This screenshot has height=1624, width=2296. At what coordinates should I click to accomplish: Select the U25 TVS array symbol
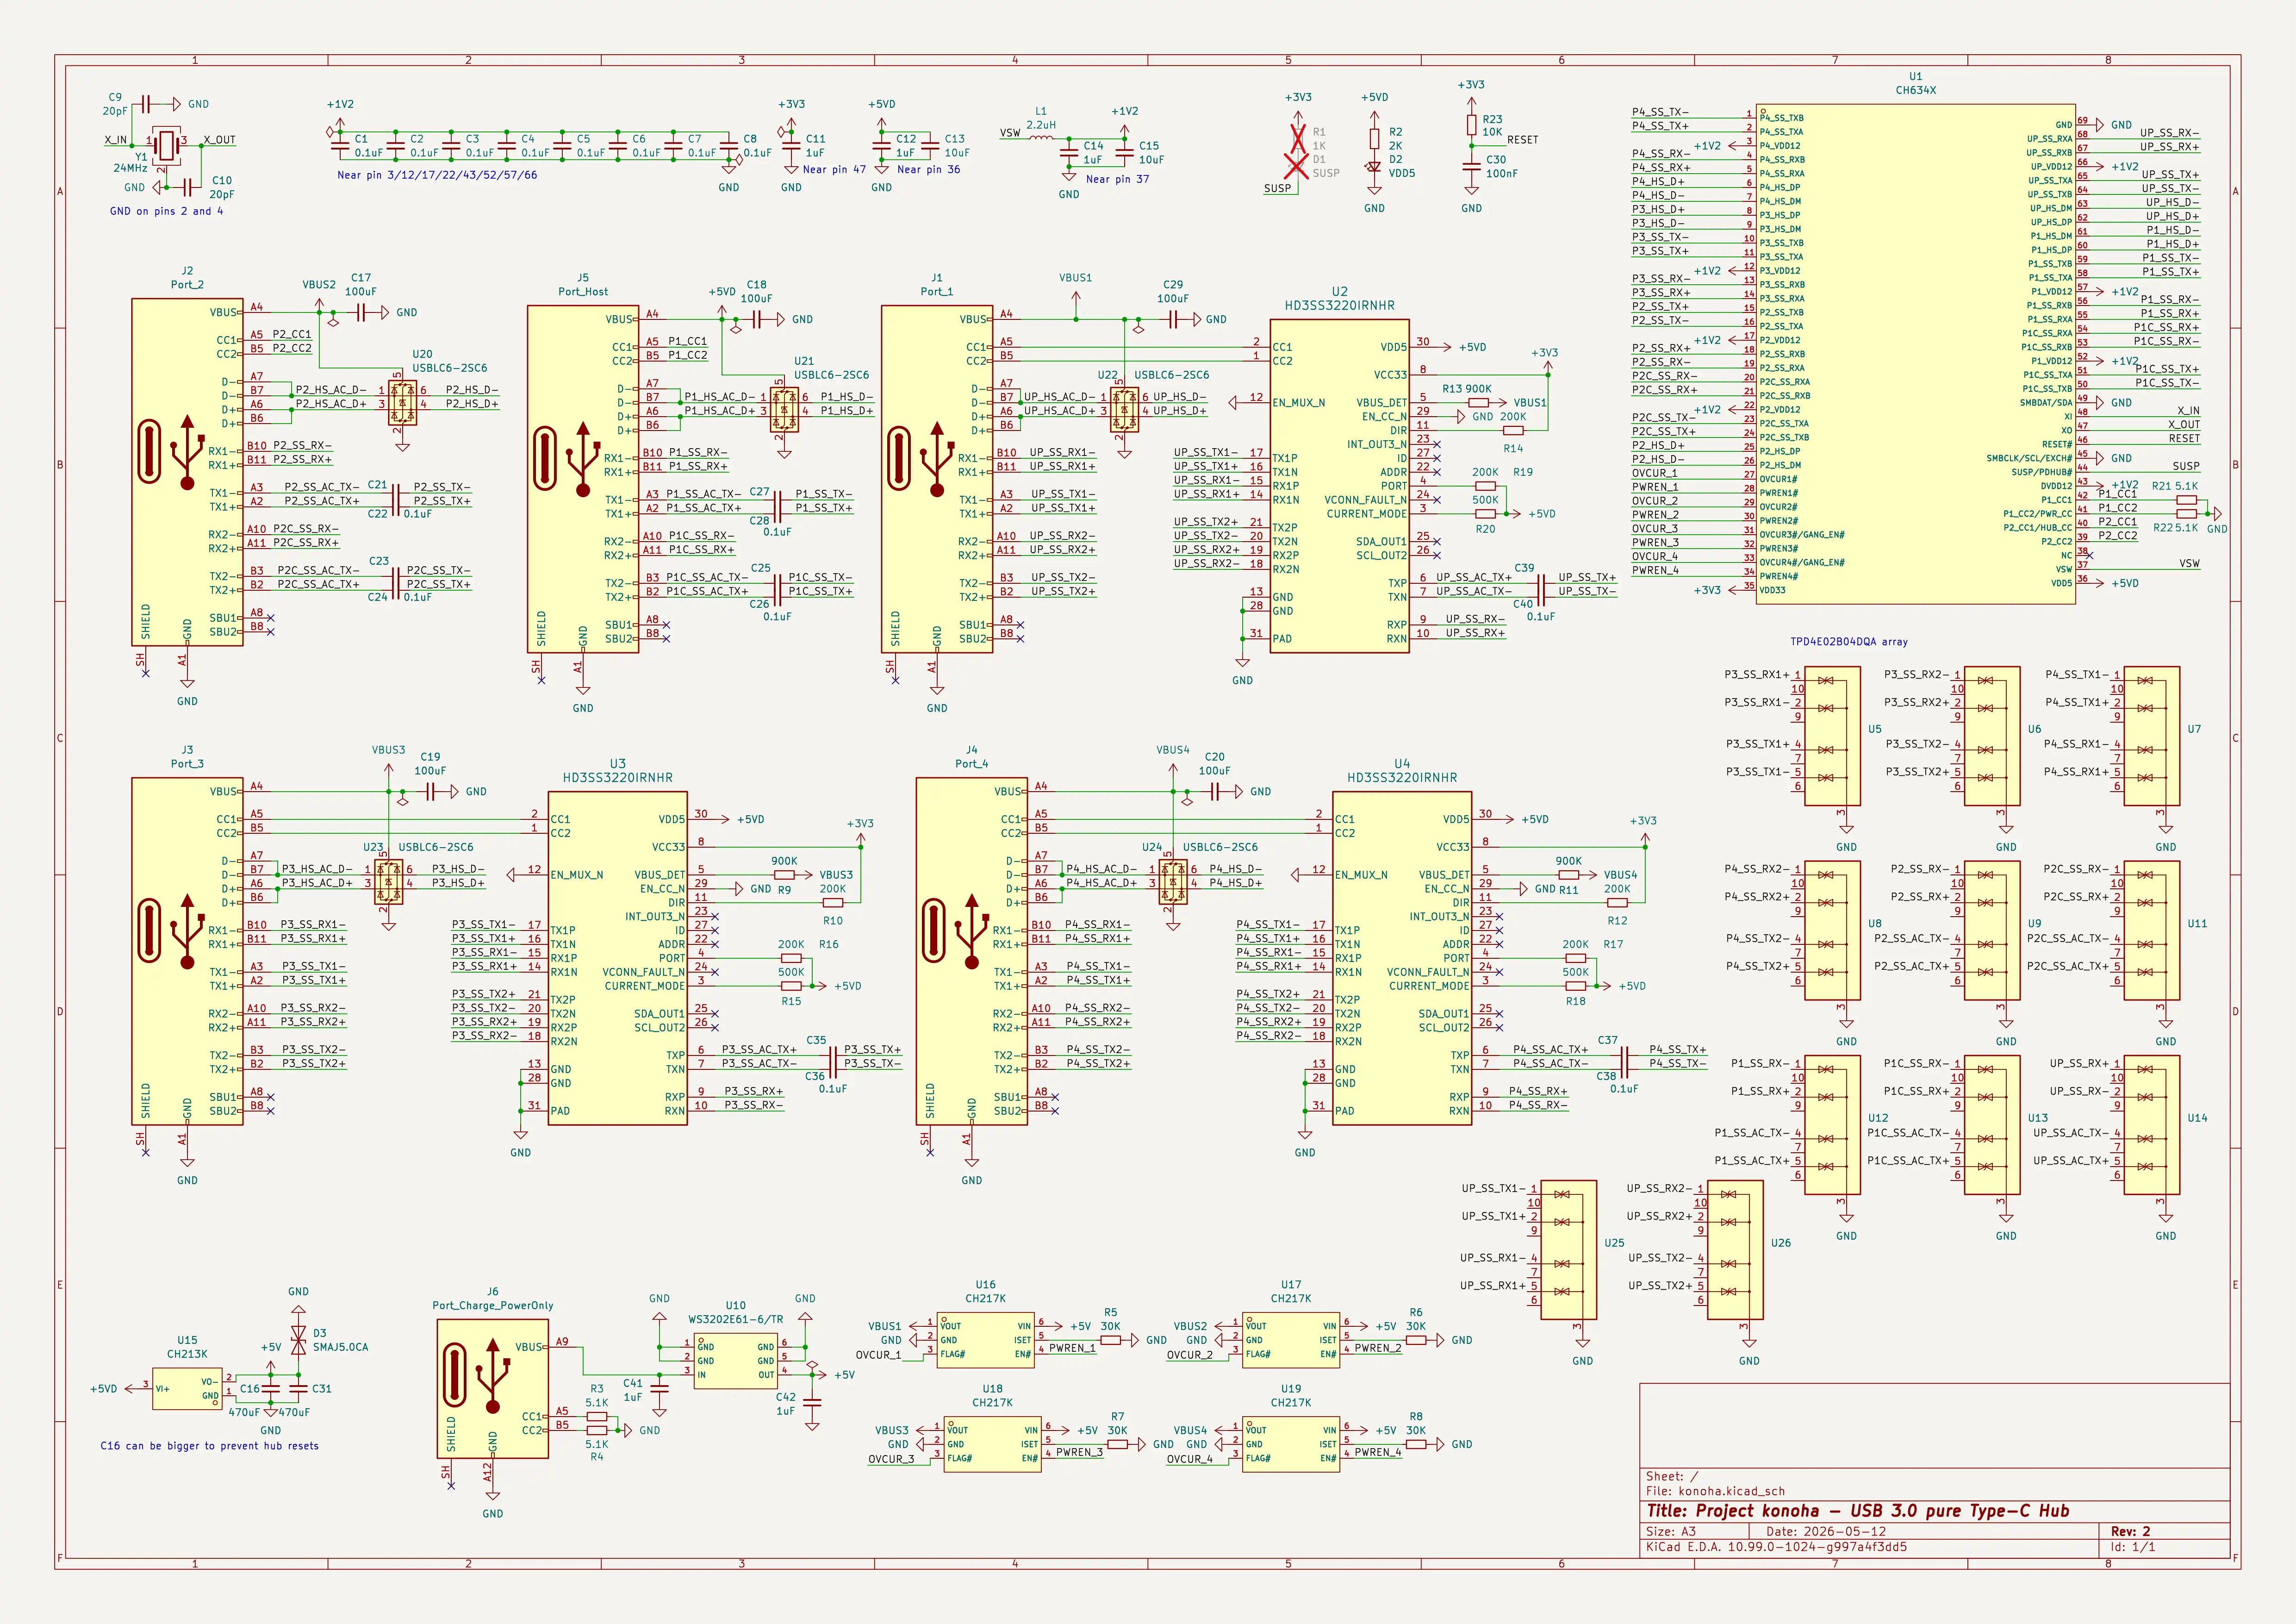(1568, 1250)
